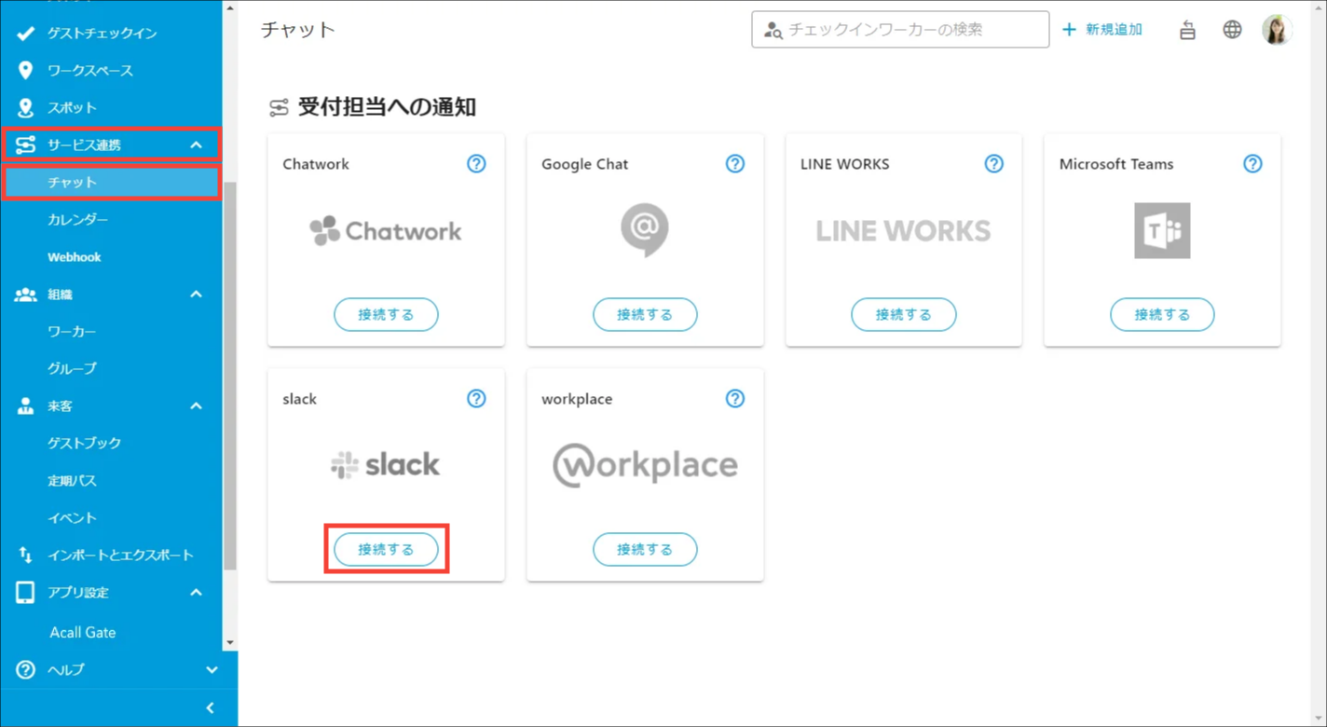This screenshot has height=727, width=1327.
Task: Click the sidebar scrollbar down arrow
Action: point(230,642)
